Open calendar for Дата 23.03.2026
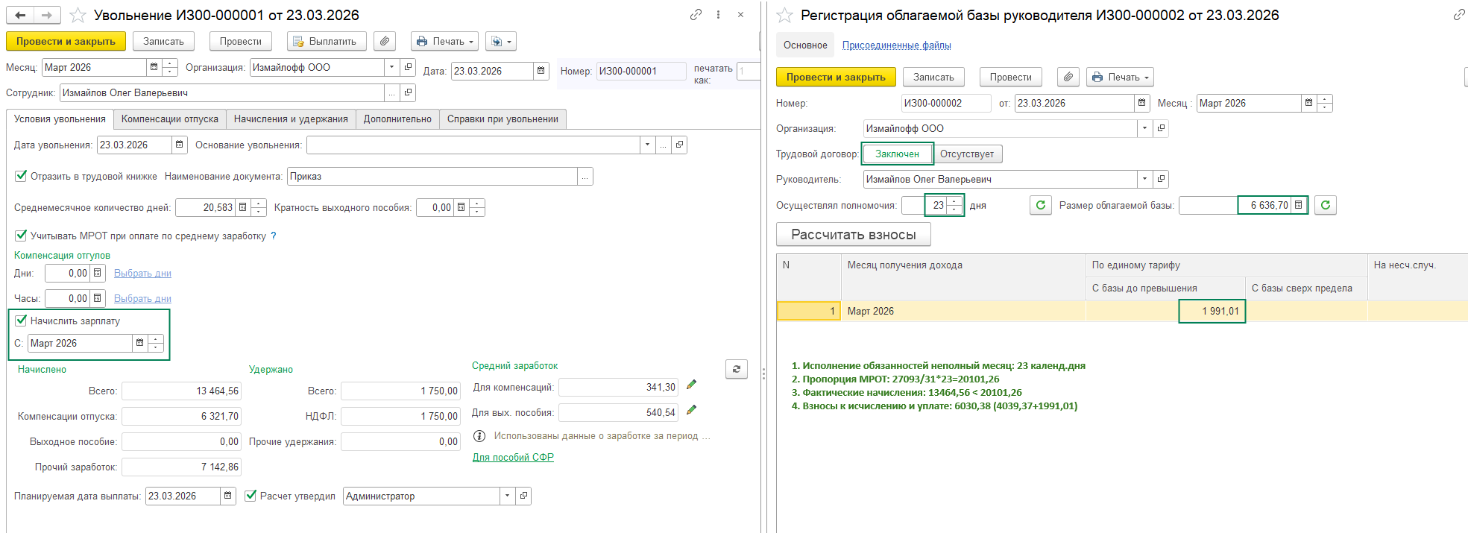 point(541,71)
